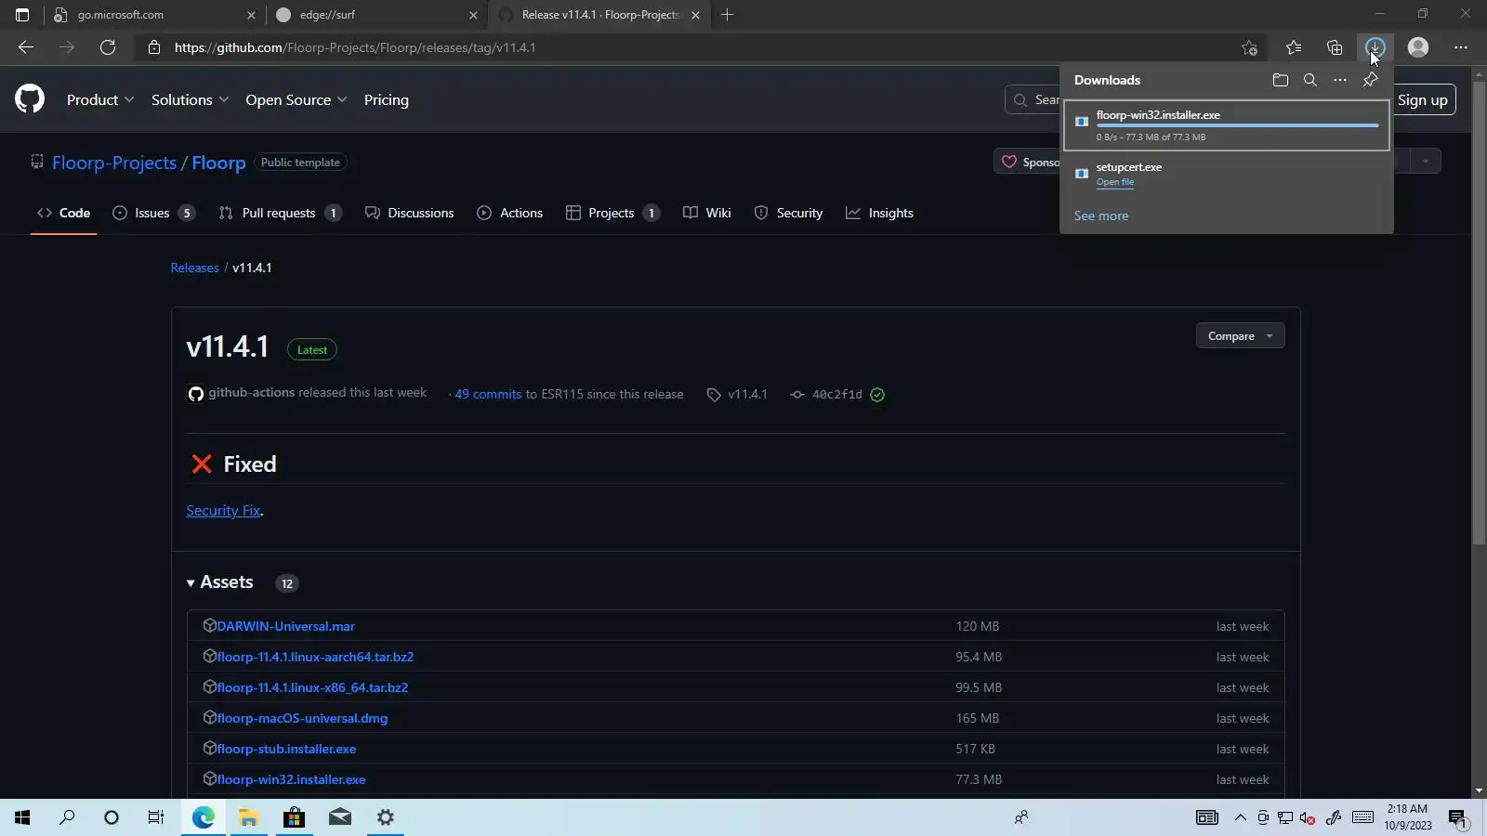1487x836 pixels.
Task: Pin the Downloads panel
Action: (x=1370, y=80)
